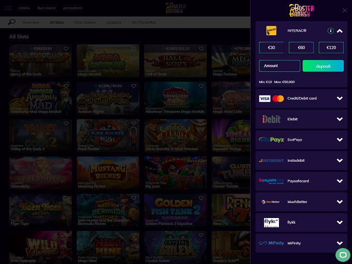
Task: Open the live chat bubble
Action: tap(343, 255)
